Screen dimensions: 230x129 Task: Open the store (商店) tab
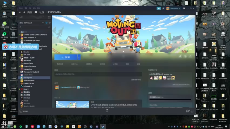pos(30,12)
